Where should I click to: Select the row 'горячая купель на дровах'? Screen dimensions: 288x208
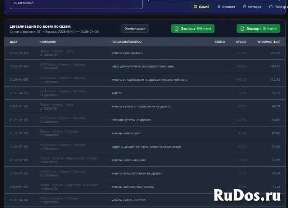tap(145, 120)
